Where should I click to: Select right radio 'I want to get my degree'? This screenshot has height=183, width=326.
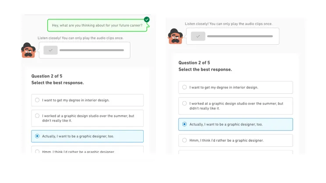coord(184,87)
